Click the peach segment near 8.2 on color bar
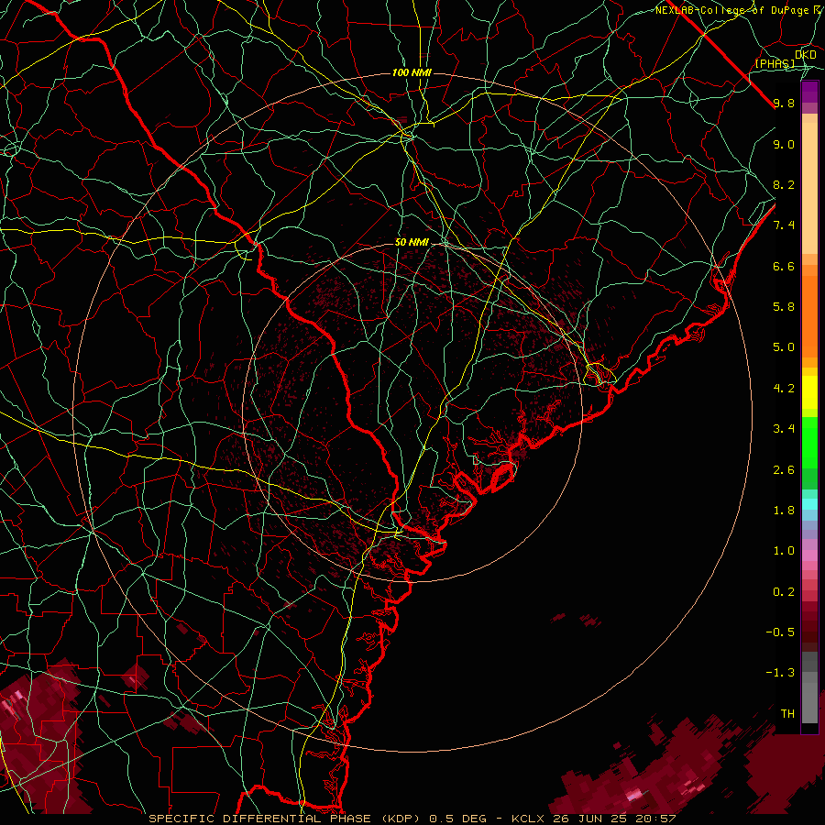 click(x=809, y=189)
